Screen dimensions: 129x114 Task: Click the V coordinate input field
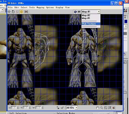(26, 108)
